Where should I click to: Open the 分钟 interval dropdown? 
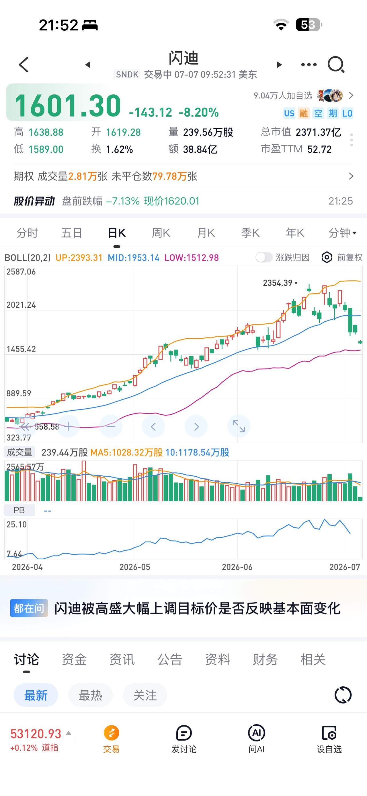(x=342, y=233)
